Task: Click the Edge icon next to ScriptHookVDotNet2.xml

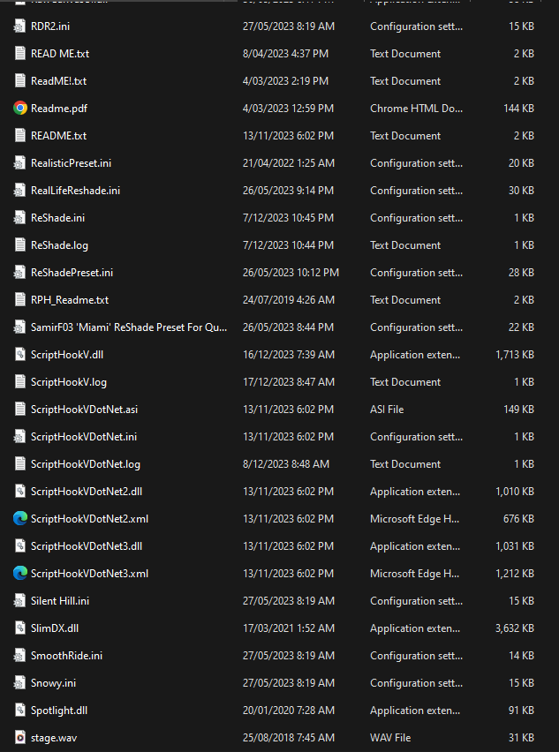Action: click(20, 519)
